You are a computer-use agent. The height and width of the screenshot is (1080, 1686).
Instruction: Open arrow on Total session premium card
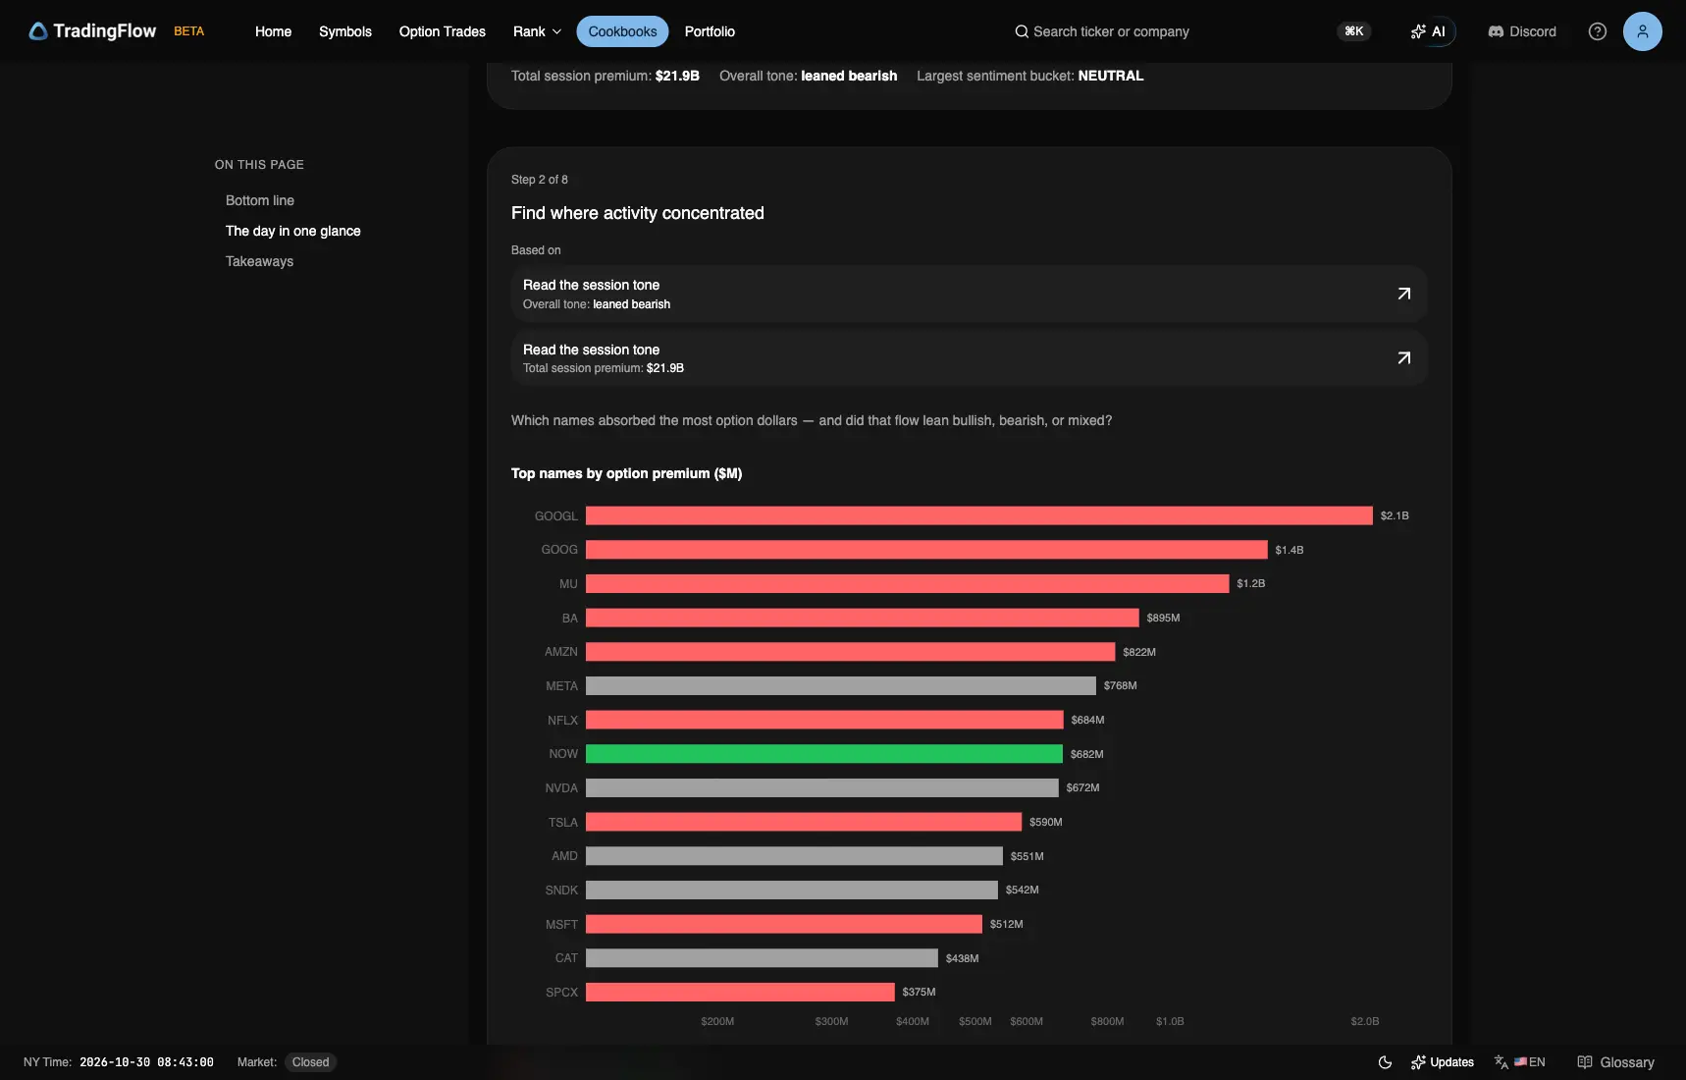pos(1404,358)
